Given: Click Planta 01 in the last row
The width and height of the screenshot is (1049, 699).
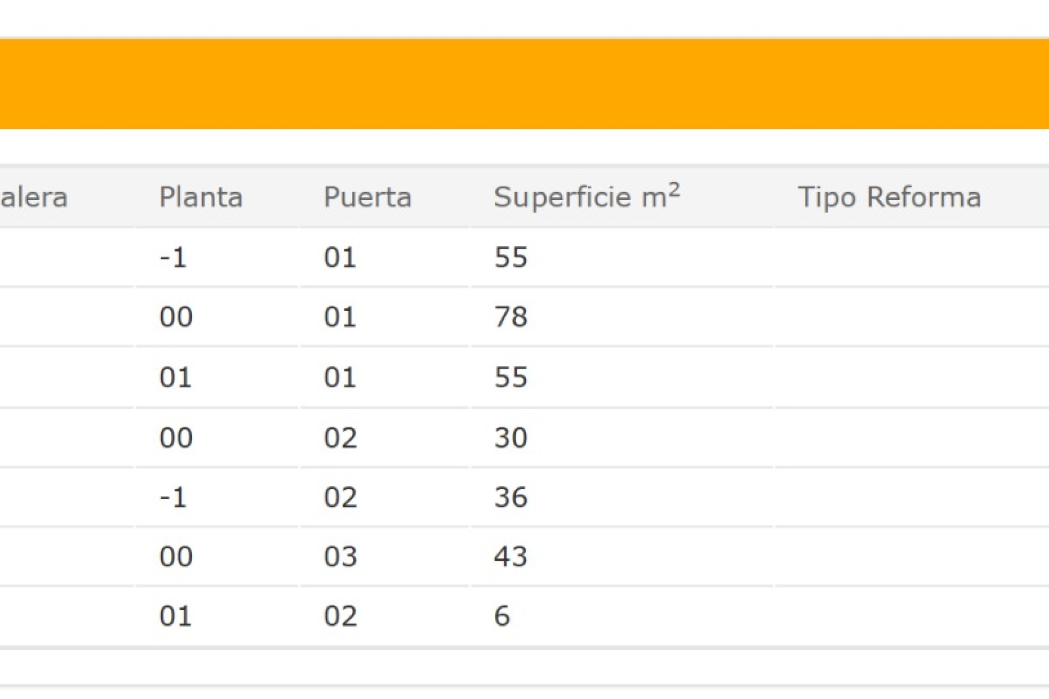Looking at the screenshot, I should tap(175, 616).
